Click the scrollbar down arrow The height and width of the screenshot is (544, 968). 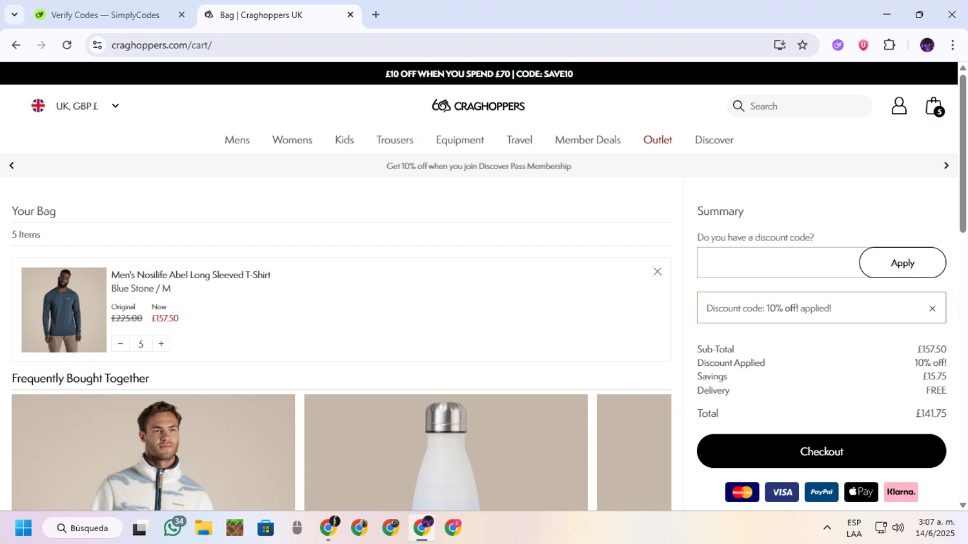tap(963, 505)
